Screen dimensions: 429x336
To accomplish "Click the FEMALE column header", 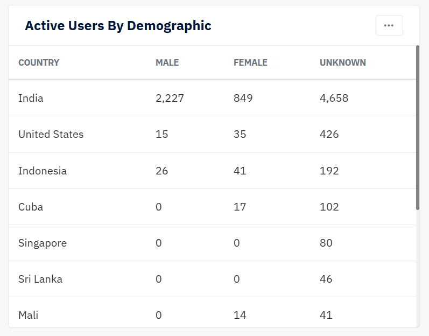I will coord(250,62).
